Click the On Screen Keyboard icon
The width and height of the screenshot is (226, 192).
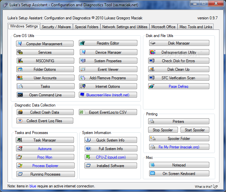click(152, 173)
